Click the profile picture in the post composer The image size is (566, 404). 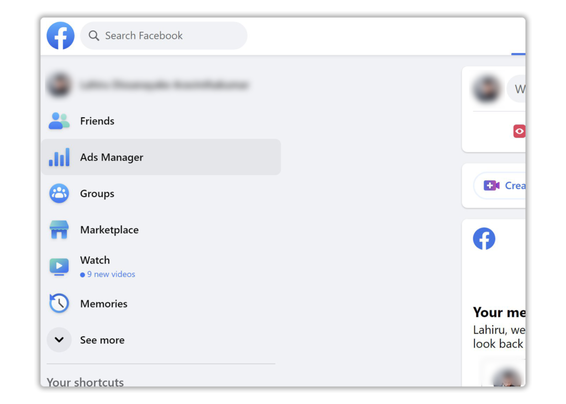486,89
